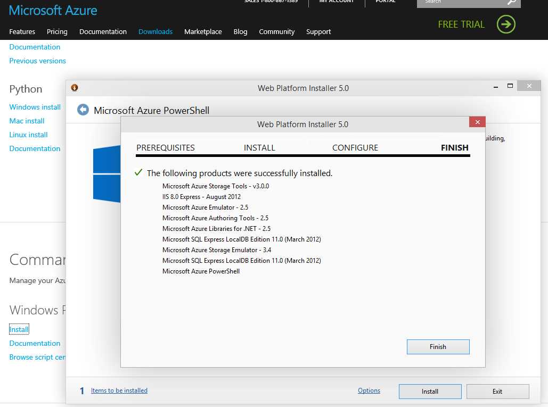The width and height of the screenshot is (548, 407).
Task: Click the search magnifier icon in Azure header
Action: (x=511, y=2)
